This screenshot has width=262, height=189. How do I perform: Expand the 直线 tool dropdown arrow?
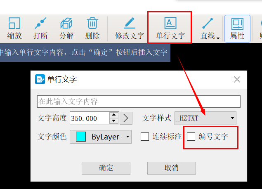point(218,38)
